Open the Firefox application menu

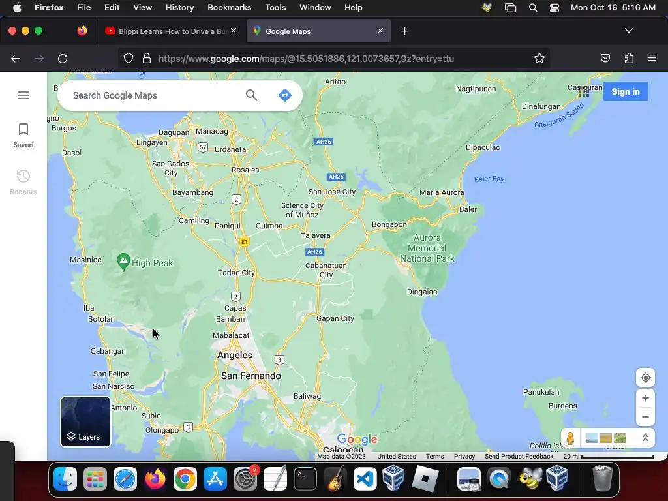652,58
